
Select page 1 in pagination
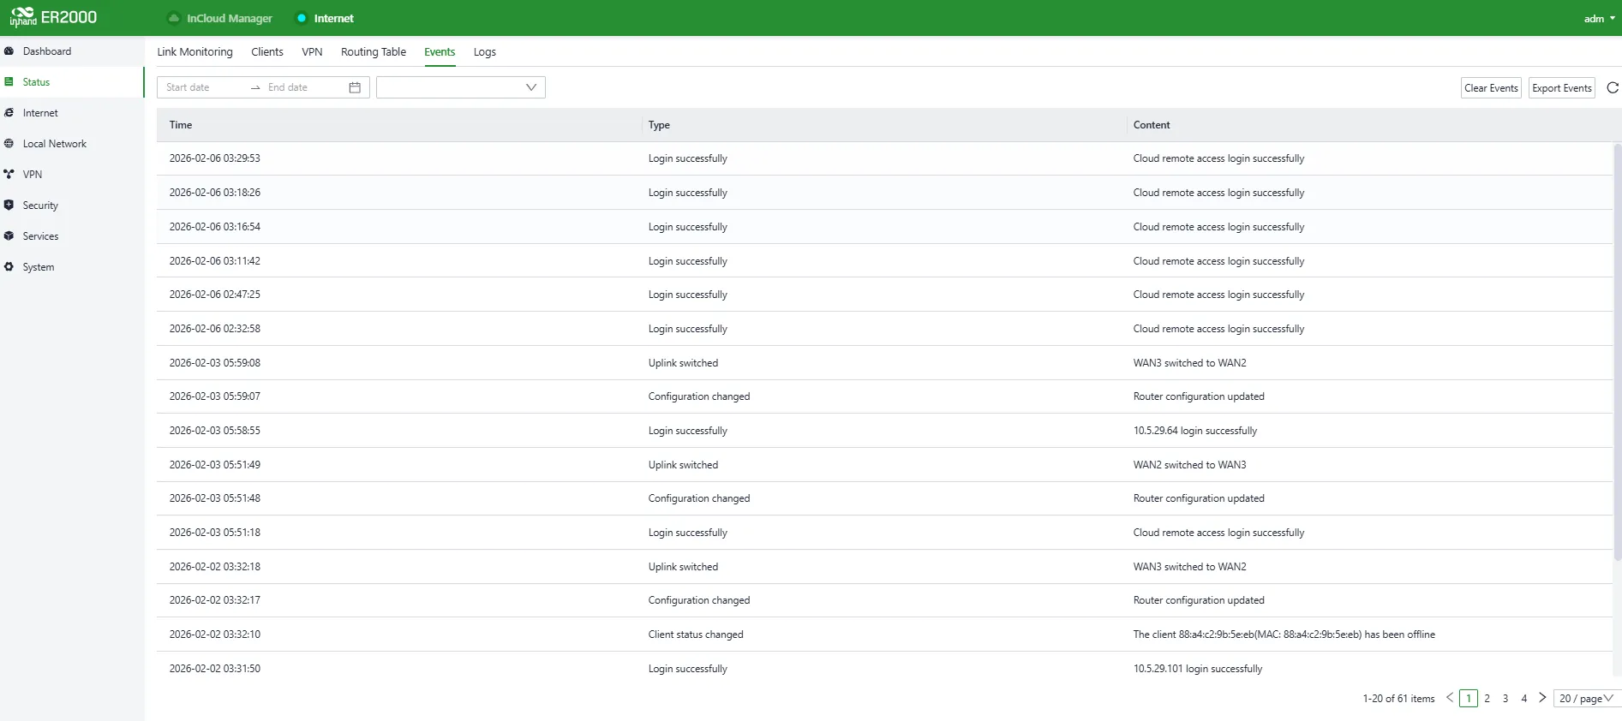pos(1469,698)
